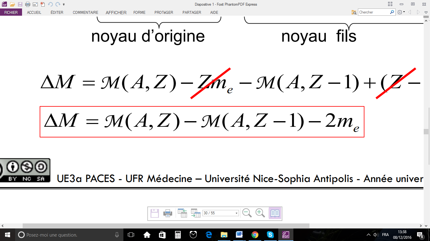Go to previous page in floating toolbar

(x=183, y=213)
